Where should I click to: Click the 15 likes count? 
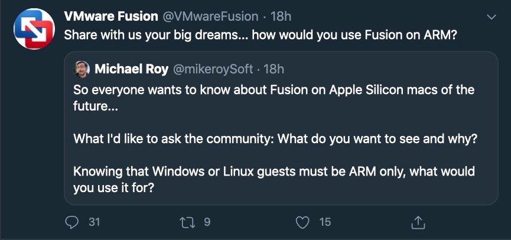click(x=325, y=222)
